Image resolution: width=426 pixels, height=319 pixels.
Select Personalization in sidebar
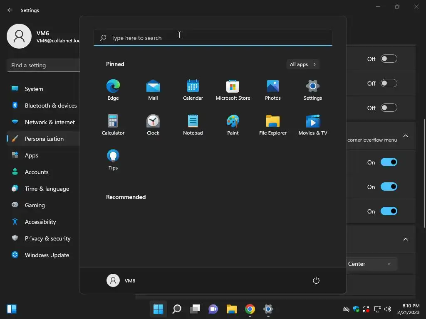tap(43, 139)
